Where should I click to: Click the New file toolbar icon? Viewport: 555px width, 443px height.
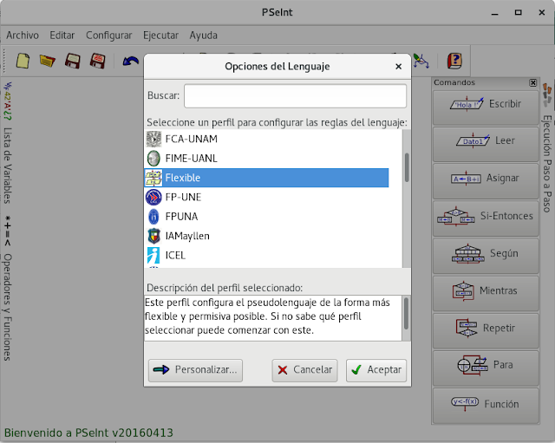(x=23, y=61)
